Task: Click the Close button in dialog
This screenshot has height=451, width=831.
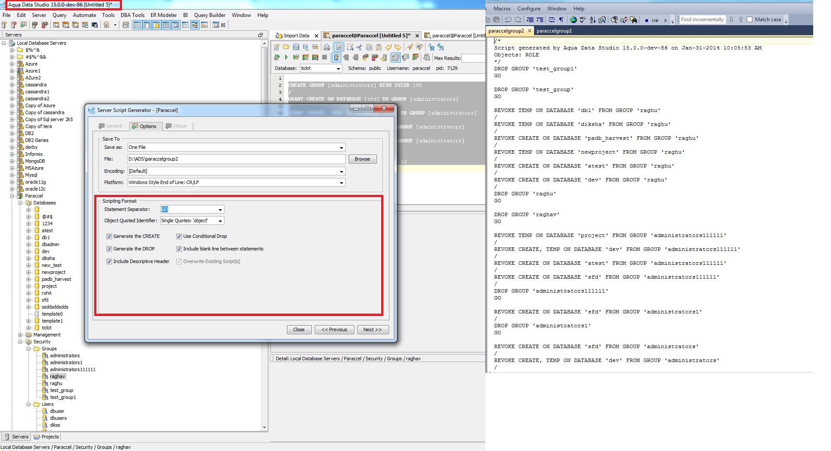Action: click(299, 330)
